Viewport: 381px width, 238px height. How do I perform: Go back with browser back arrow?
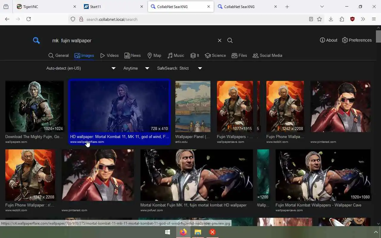tap(7, 19)
